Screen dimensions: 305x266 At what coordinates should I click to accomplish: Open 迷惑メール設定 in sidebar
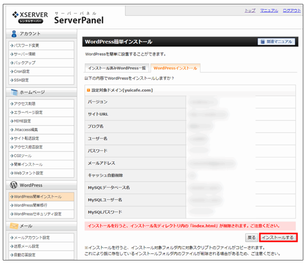pos(41,246)
